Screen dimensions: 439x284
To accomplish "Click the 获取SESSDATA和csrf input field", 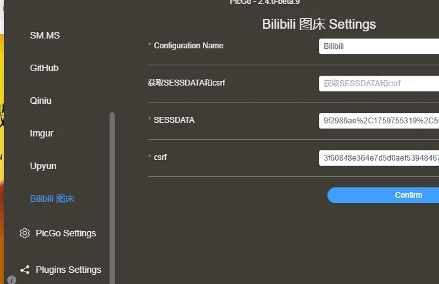I will coord(379,84).
